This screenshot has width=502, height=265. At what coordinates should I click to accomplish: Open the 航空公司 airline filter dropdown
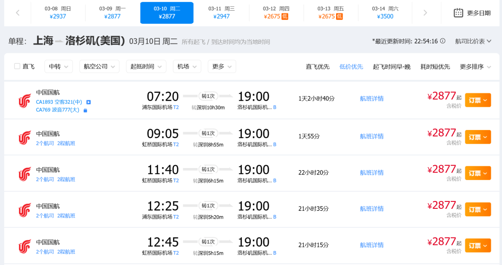tap(99, 66)
